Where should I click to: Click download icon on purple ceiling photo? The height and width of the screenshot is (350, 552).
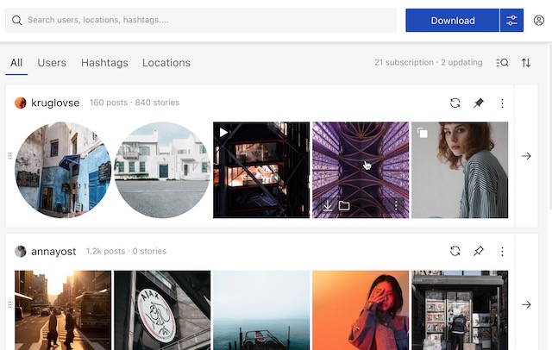pyautogui.click(x=328, y=205)
